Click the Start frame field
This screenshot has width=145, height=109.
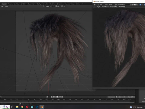122,97
